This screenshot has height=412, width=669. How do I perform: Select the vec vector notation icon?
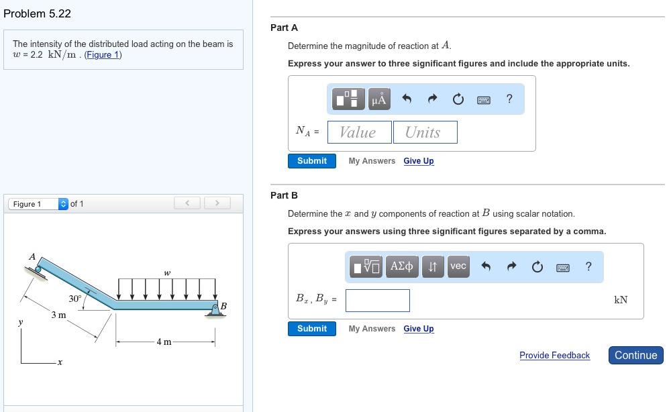[x=458, y=266]
